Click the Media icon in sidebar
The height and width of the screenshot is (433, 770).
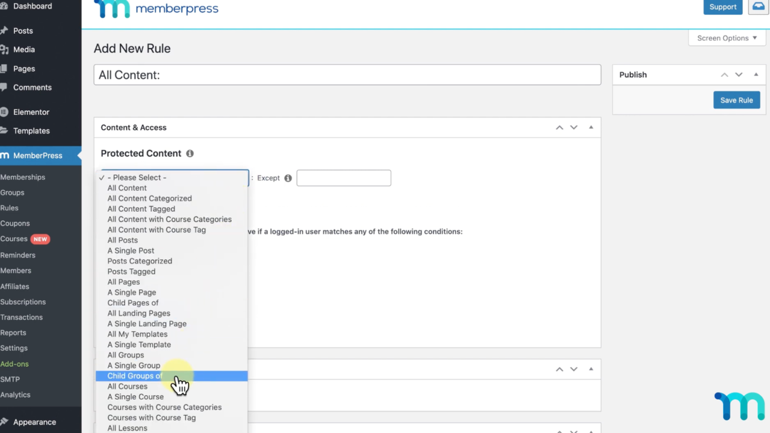4,50
